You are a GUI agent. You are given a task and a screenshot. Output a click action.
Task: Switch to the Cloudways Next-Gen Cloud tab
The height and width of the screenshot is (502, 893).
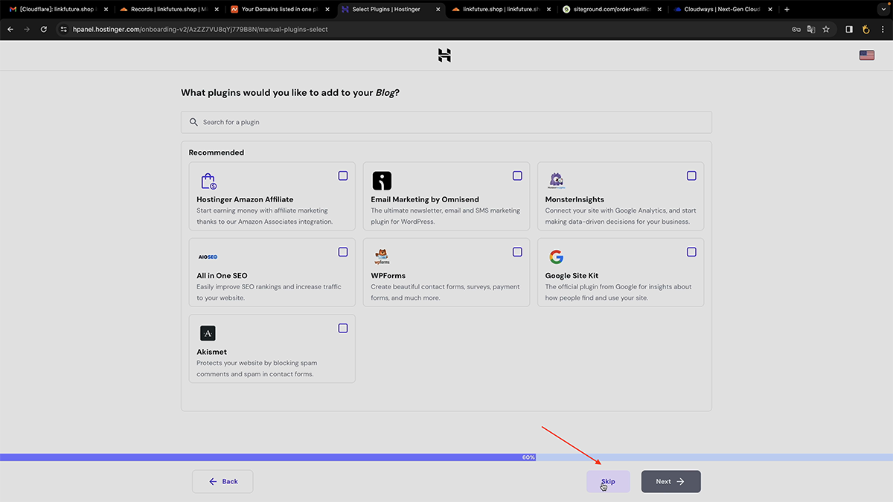[x=723, y=9]
